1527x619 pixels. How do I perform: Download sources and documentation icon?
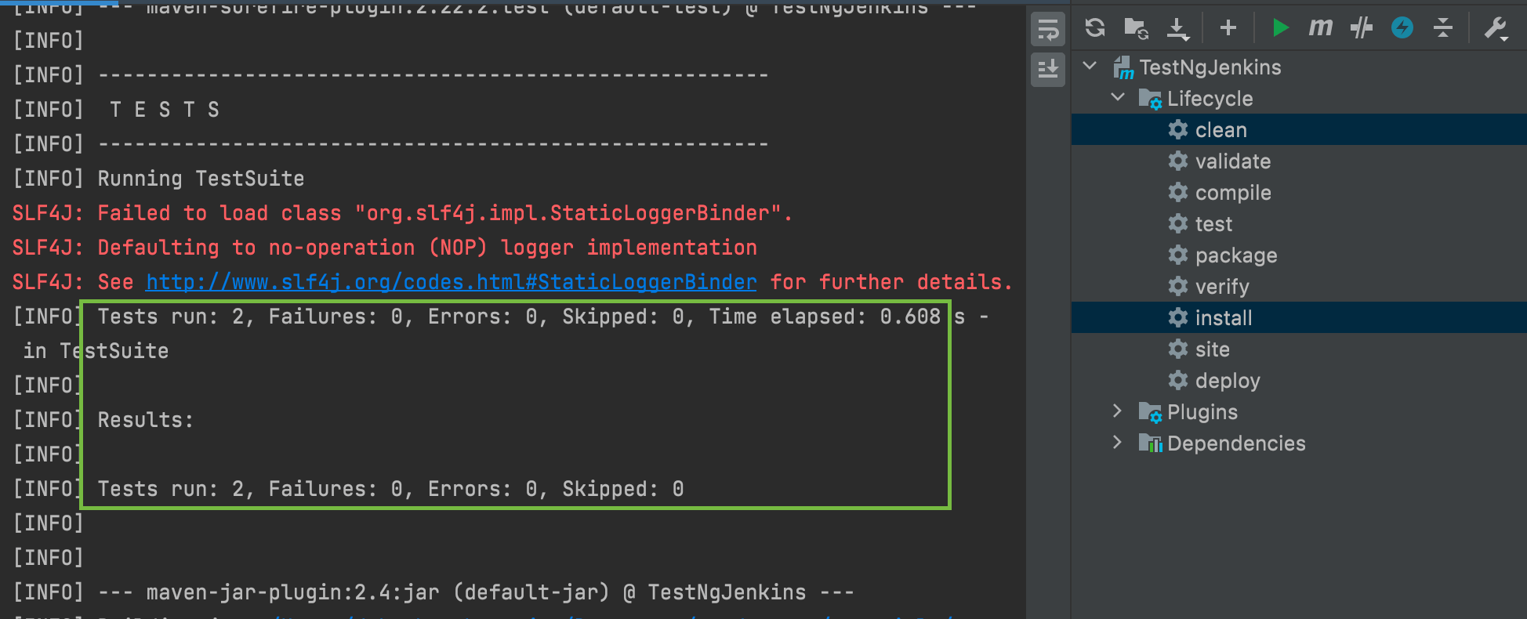tap(1177, 29)
